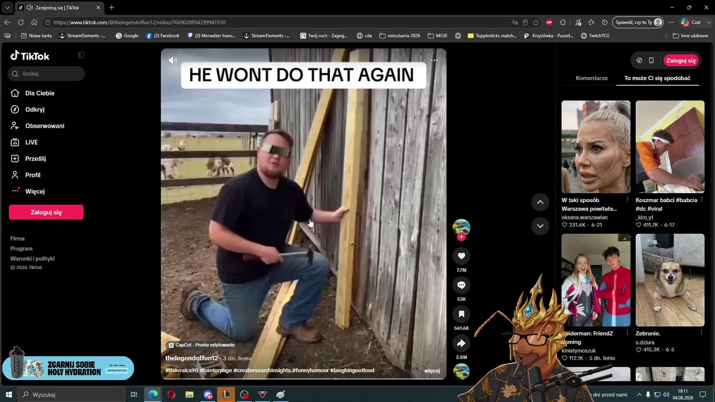
Task: Expand the Firma footer section
Action: coord(17,238)
